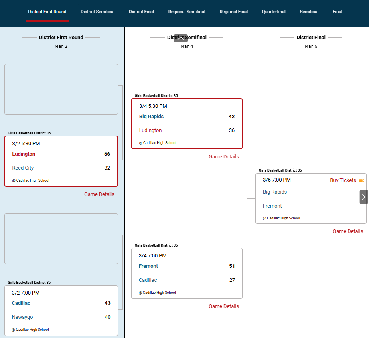Image resolution: width=369 pixels, height=338 pixels.
Task: Select the Regional Semifinal tab
Action: [187, 12]
